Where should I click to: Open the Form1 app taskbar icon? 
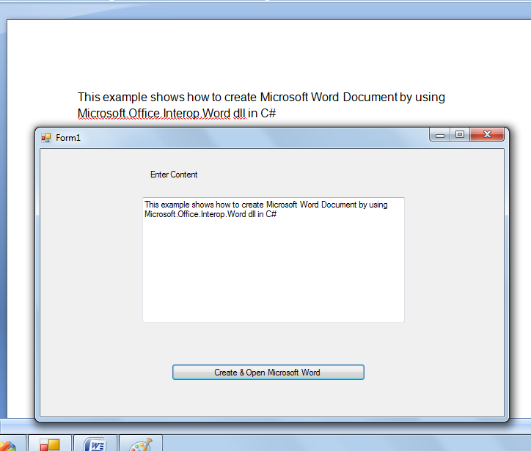click(x=50, y=443)
